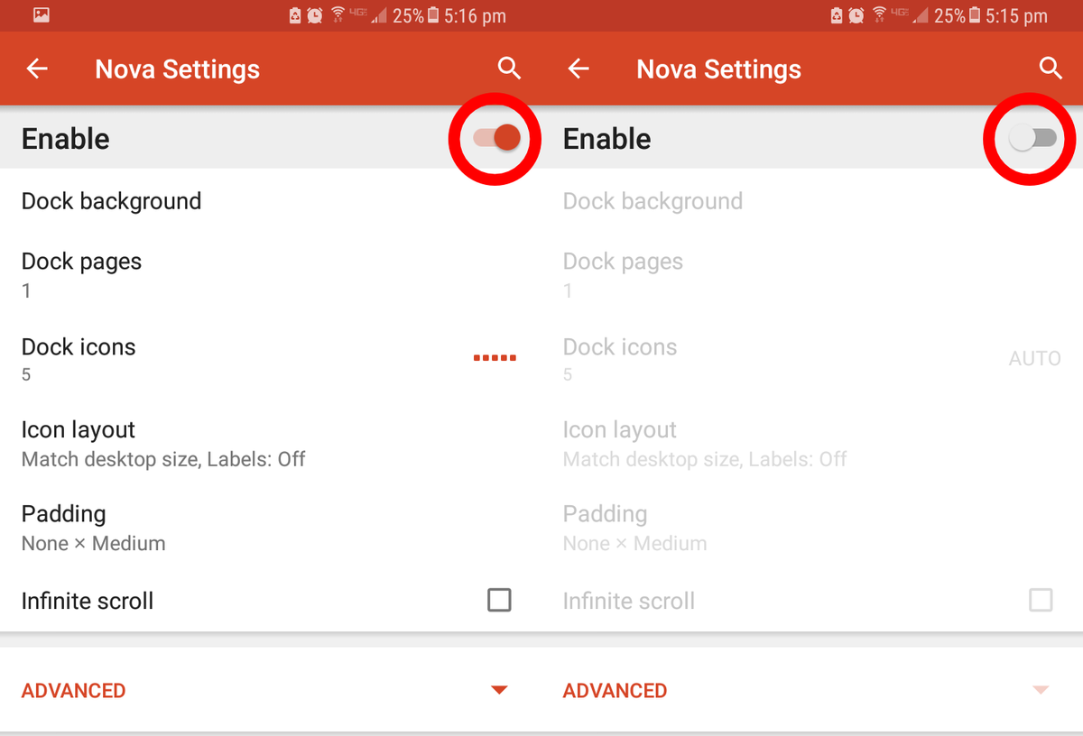This screenshot has width=1083, height=736.
Task: Open the Dock pages setting on the left
Action: 271,275
